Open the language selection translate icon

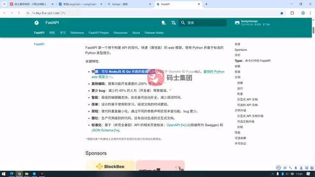174,23
